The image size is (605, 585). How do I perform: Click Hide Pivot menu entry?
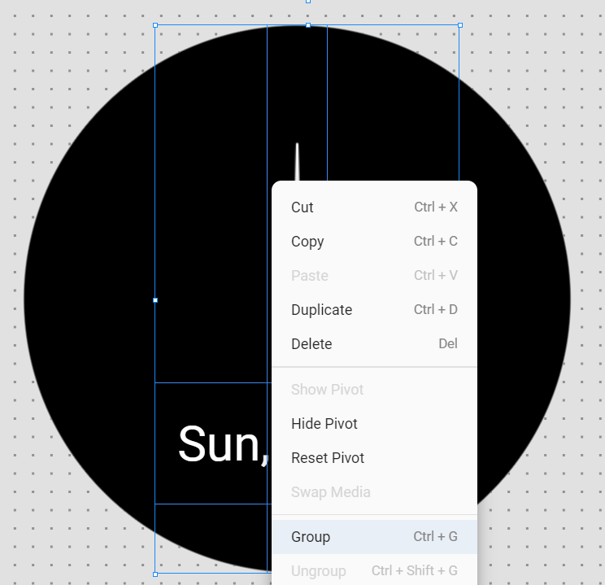pyautogui.click(x=374, y=424)
